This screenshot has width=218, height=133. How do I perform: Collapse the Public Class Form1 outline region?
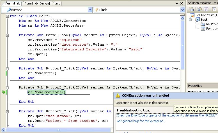coord(7,16)
